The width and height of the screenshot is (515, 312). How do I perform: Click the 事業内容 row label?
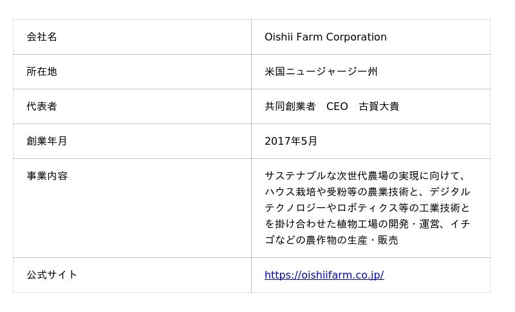[46, 176]
